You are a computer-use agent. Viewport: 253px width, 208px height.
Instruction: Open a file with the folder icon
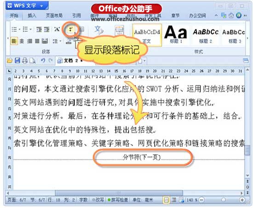point(10,61)
